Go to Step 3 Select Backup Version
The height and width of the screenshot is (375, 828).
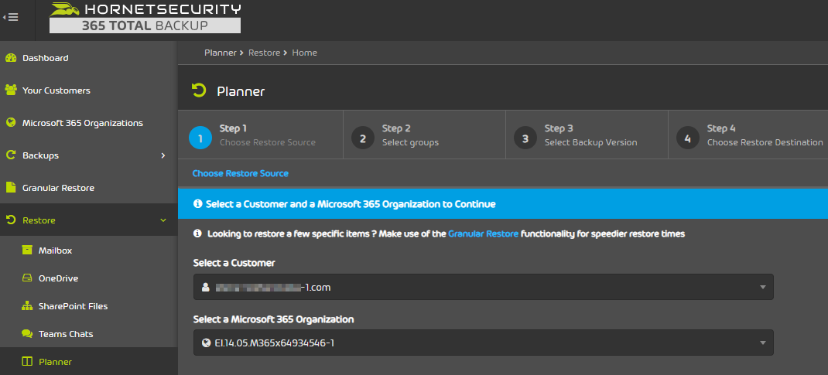coord(587,135)
